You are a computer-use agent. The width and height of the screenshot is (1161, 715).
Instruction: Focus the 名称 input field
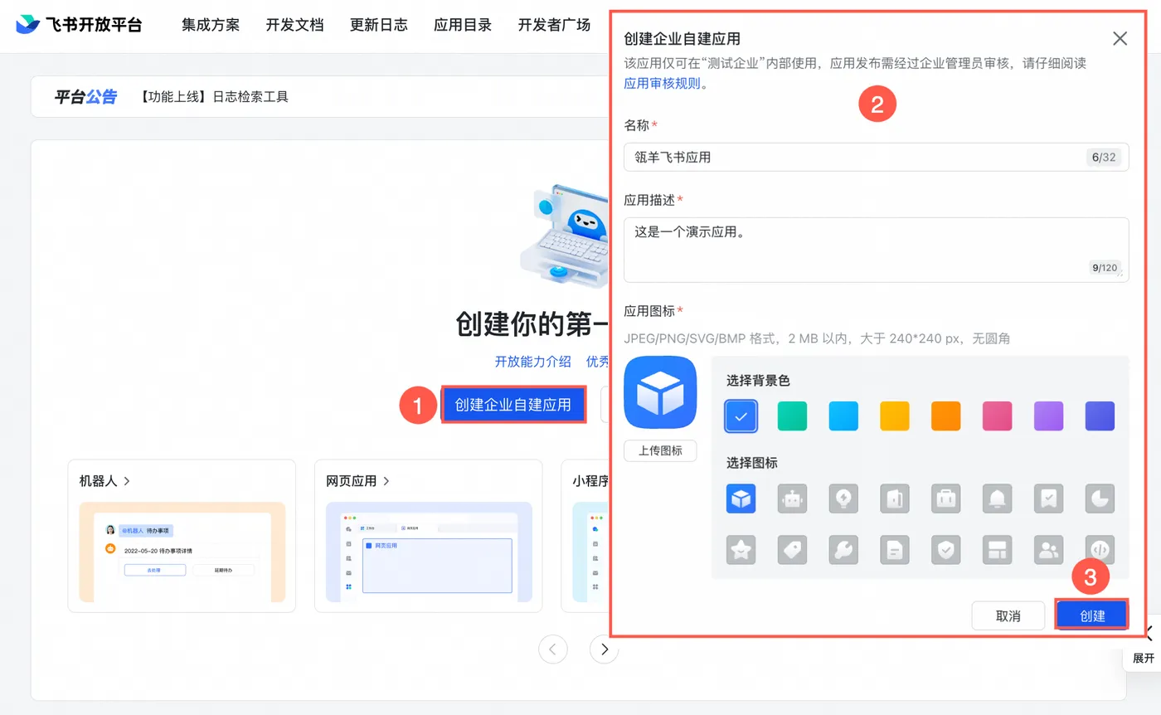tap(876, 157)
